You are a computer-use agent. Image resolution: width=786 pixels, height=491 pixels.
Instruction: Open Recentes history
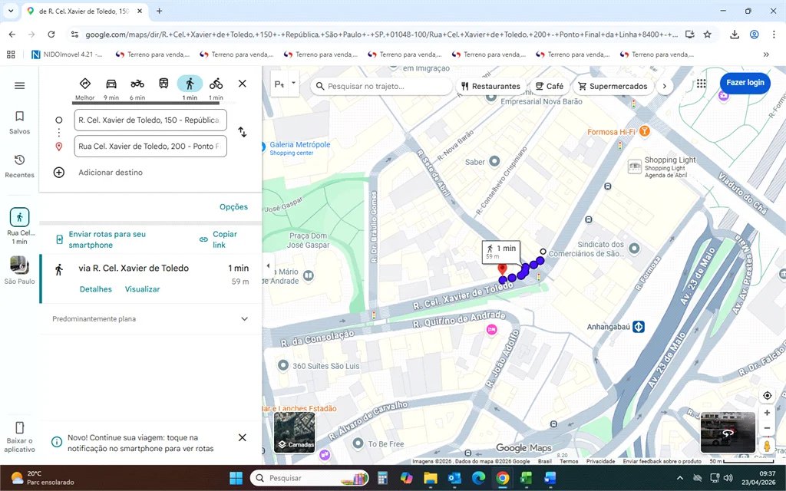(19, 166)
